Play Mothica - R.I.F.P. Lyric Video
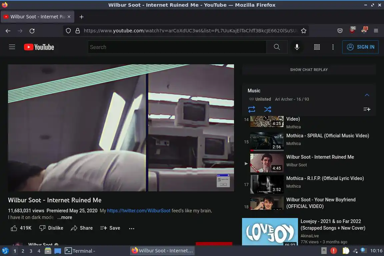 (x=309, y=184)
